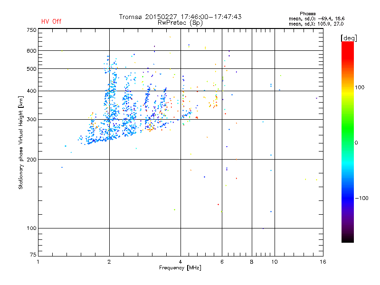The width and height of the screenshot is (380, 285).
Task: Click the '[deg]' colorbar unit label
Action: (349, 38)
